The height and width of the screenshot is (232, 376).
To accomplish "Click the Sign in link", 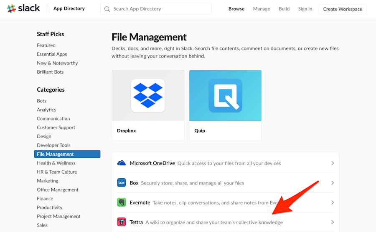I will click(x=305, y=9).
